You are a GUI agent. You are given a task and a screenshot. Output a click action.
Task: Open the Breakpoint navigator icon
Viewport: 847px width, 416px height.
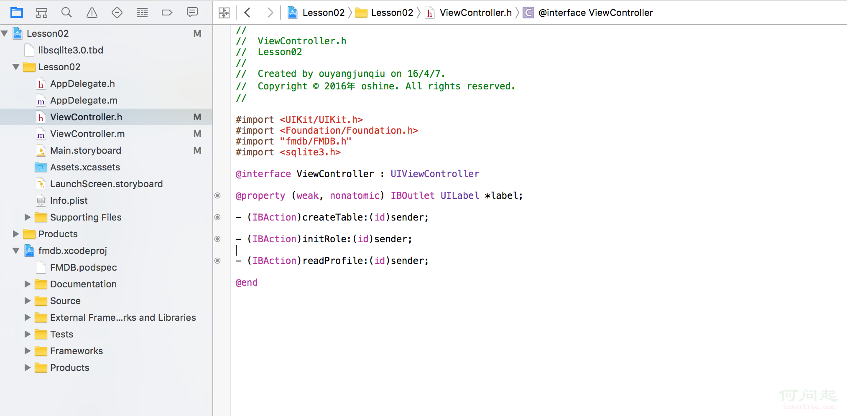(x=167, y=13)
